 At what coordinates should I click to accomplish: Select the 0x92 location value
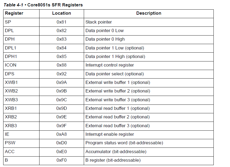point(62,74)
